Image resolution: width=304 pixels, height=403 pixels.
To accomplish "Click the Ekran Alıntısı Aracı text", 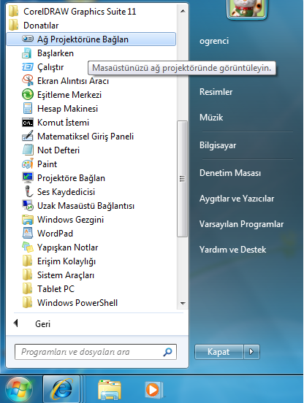I will pyautogui.click(x=73, y=81).
